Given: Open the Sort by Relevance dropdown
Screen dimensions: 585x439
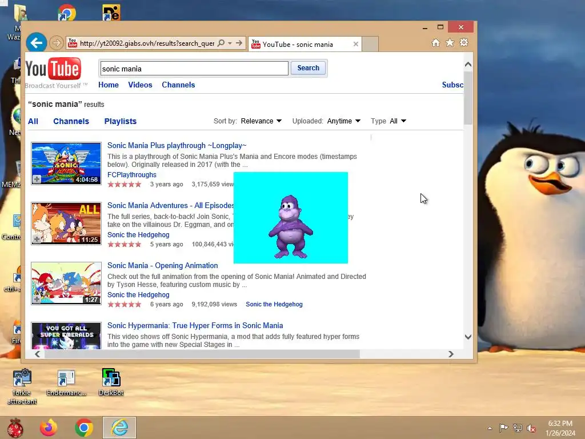Looking at the screenshot, I should tap(261, 121).
